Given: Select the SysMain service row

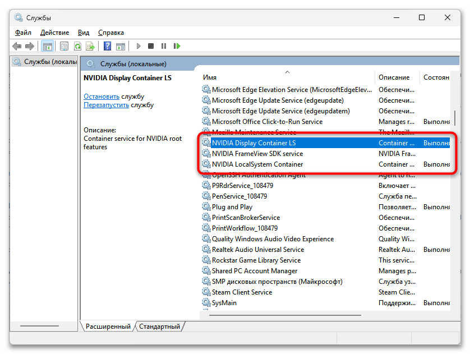Looking at the screenshot, I should point(325,303).
